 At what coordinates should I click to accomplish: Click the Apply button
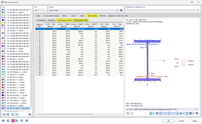[x=195, y=121]
